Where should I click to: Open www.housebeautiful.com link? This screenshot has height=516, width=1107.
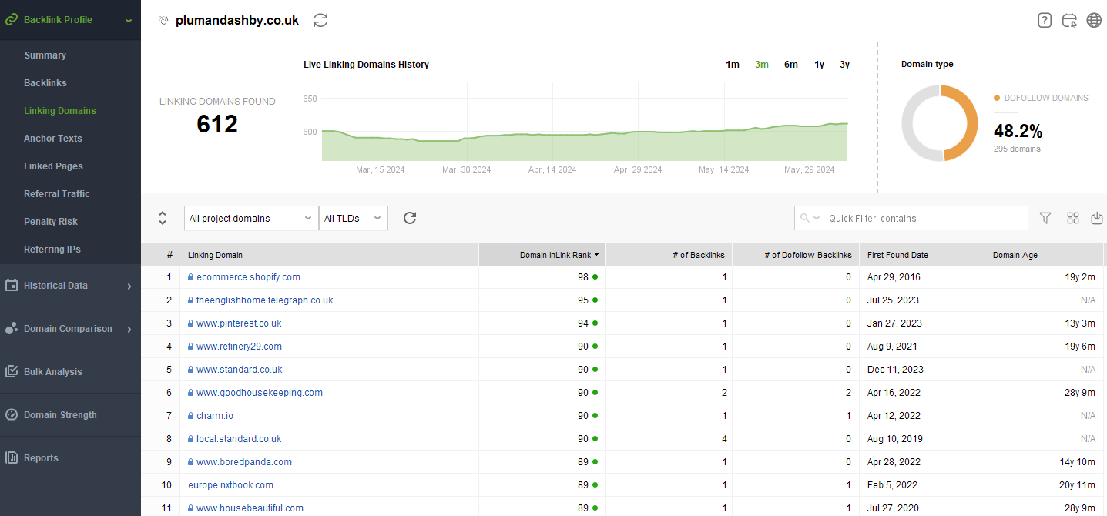(x=250, y=508)
